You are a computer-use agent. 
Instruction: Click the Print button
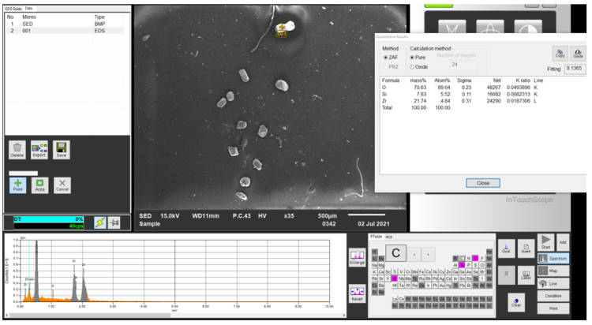click(553, 308)
